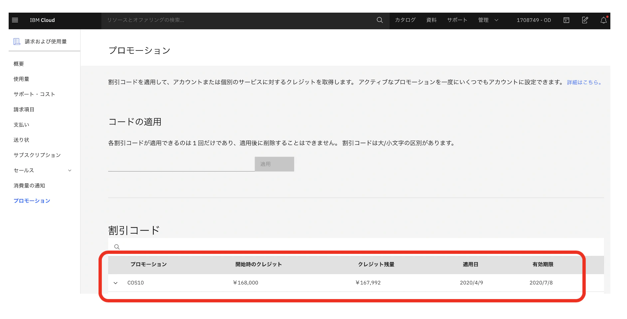Open the サポート menu in header
627x319 pixels.
pos(457,20)
